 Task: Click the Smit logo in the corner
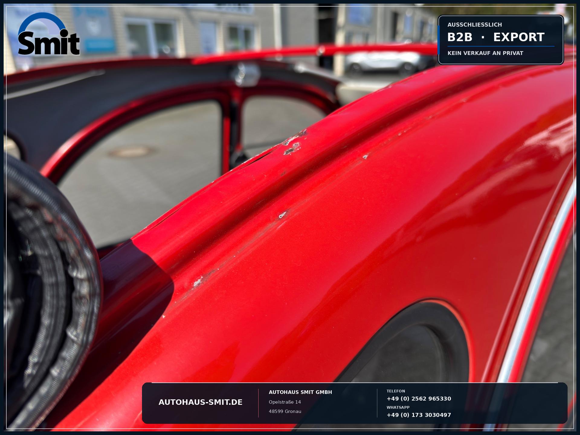49,34
